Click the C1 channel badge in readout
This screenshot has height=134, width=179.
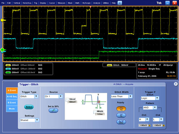click(x=8, y=65)
